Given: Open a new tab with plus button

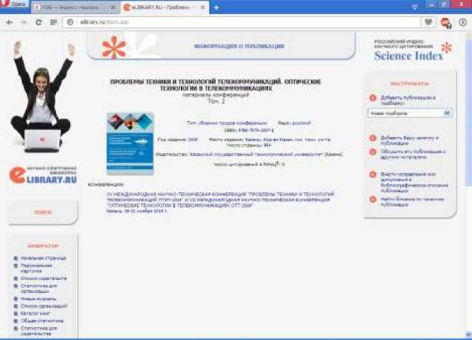Looking at the screenshot, I should 216,8.
